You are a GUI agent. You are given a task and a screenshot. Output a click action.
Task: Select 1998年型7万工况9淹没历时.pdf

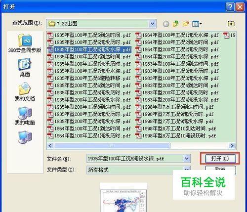(174, 114)
